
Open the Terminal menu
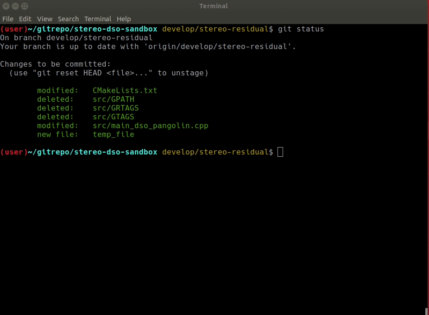[x=98, y=19]
